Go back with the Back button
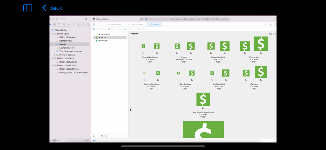326x150 pixels. point(52,8)
